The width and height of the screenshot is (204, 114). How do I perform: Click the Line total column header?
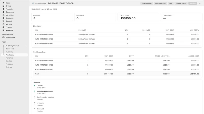pos(194,30)
